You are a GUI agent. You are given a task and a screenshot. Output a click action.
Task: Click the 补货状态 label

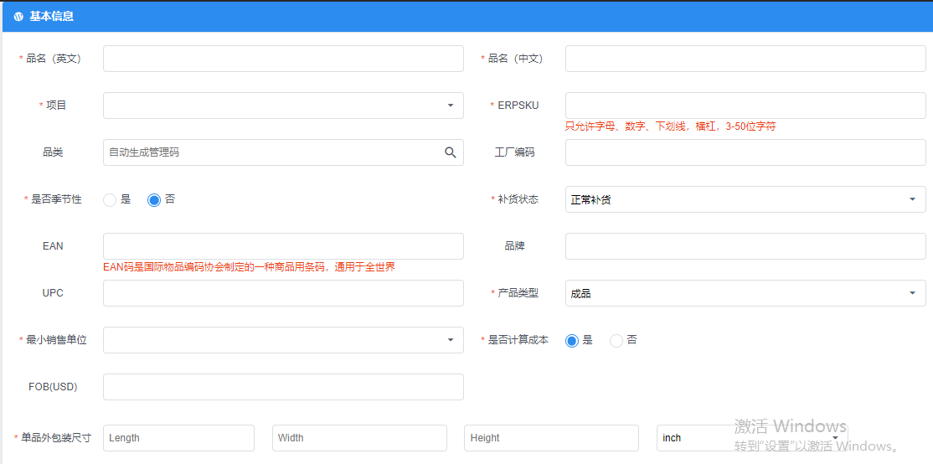point(518,199)
